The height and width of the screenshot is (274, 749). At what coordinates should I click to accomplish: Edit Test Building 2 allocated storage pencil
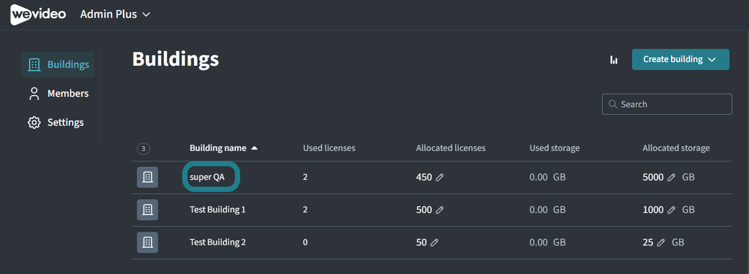(661, 243)
